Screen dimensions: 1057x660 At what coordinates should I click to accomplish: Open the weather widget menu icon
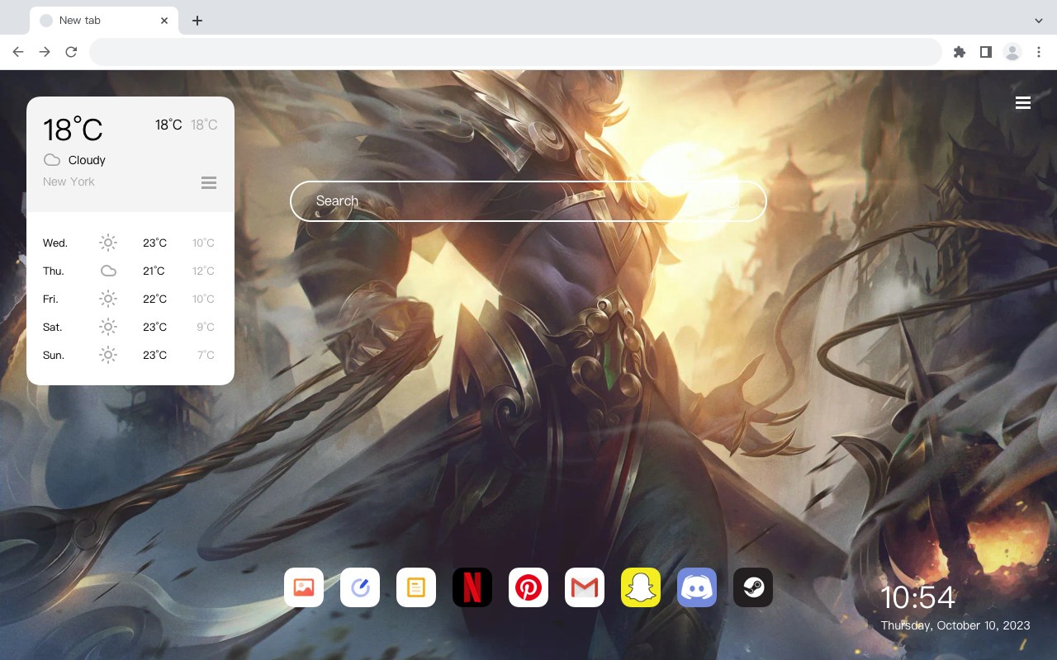pyautogui.click(x=209, y=182)
